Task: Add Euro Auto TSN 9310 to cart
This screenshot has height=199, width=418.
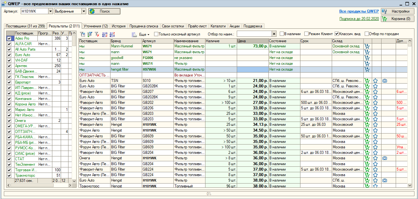Action: [x=367, y=81]
